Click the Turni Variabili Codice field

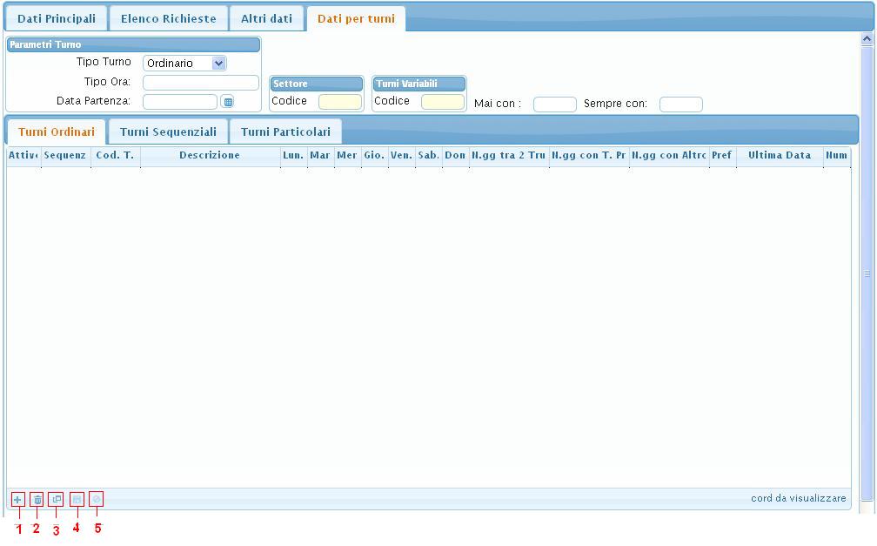442,102
